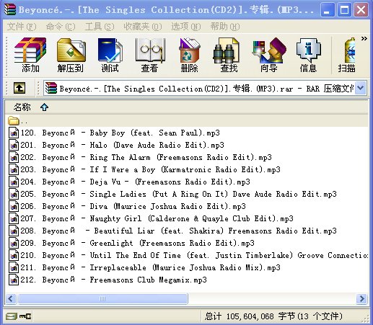373x325 pixels.
Task: Close the WinRAR window
Action: (361, 10)
